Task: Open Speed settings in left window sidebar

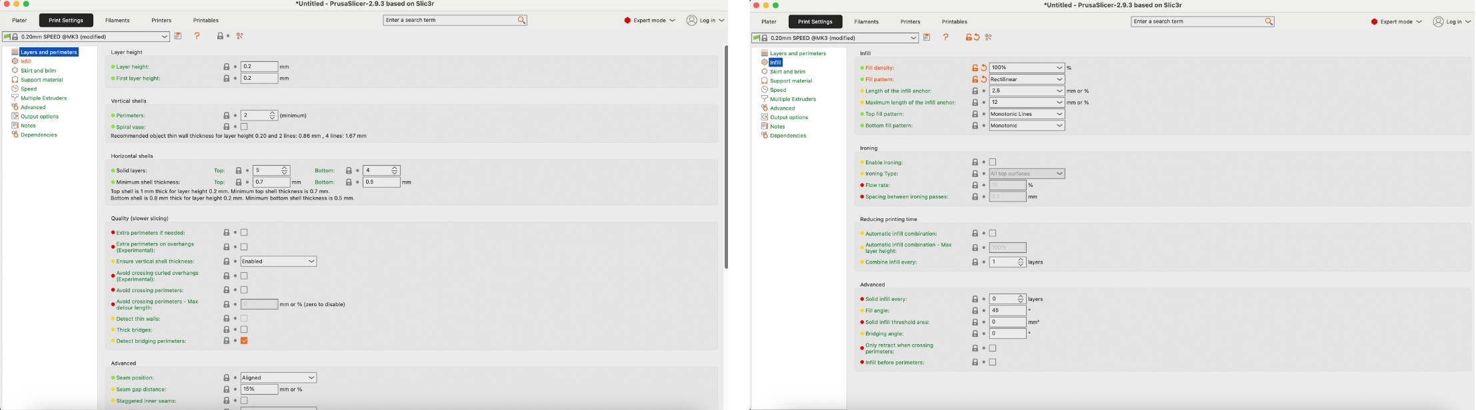Action: (29, 89)
